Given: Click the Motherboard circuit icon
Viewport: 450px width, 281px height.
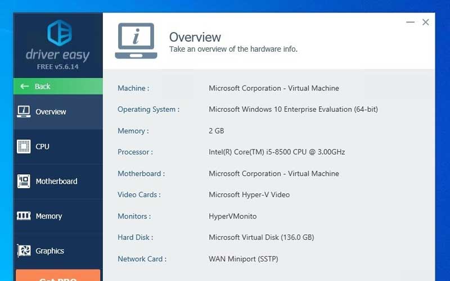Looking at the screenshot, I should click(24, 181).
